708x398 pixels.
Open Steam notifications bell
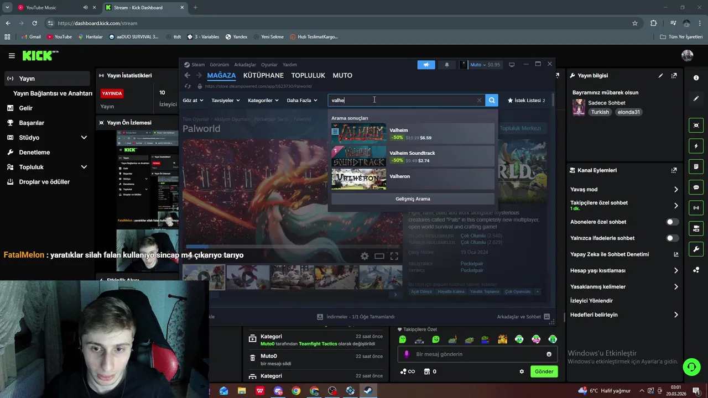pos(447,65)
